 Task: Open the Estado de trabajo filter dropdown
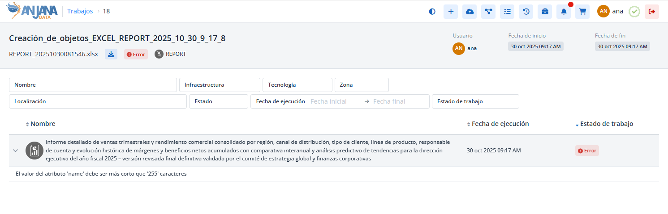[x=475, y=101]
